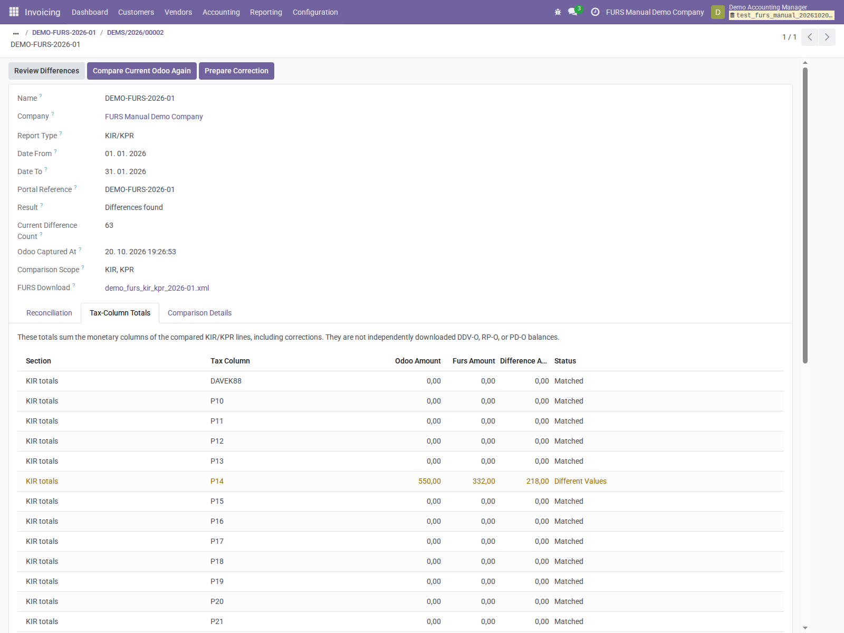Open the Accounting menu

tap(221, 12)
